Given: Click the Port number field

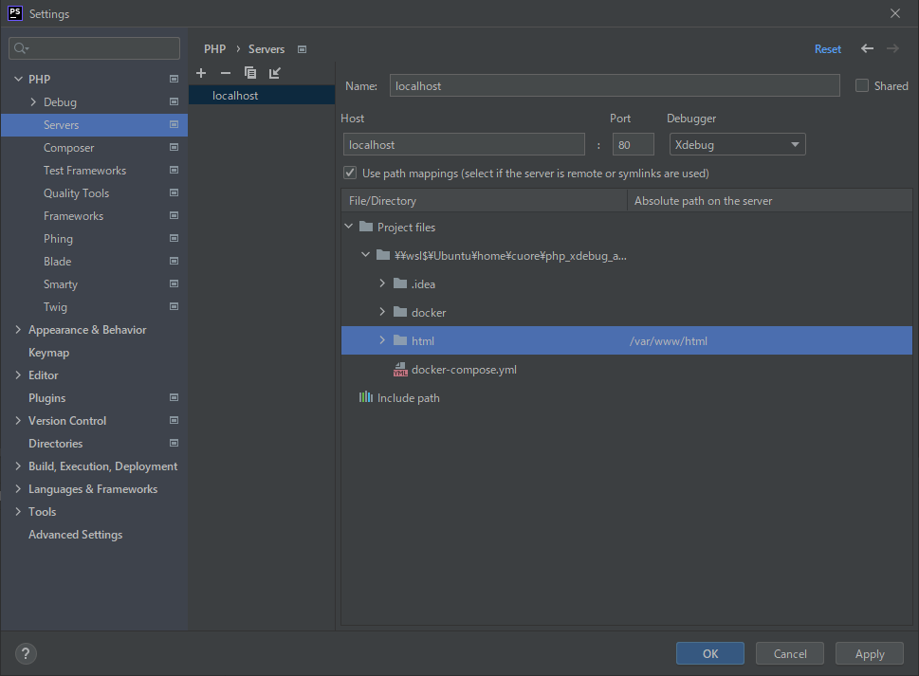Looking at the screenshot, I should [x=634, y=145].
